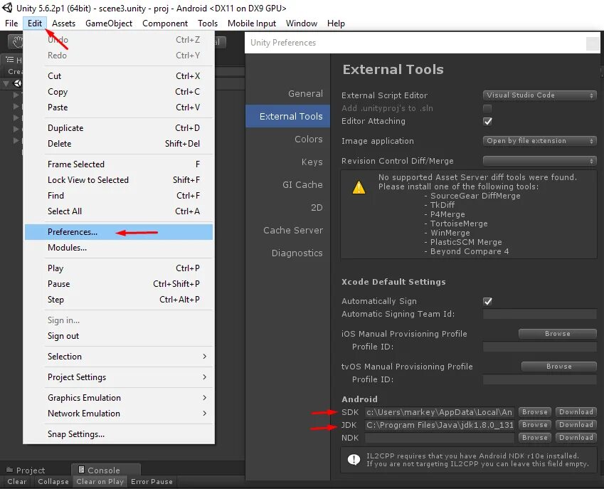This screenshot has height=489, width=604.
Task: Choose Find from the Edit menu
Action: (119, 196)
